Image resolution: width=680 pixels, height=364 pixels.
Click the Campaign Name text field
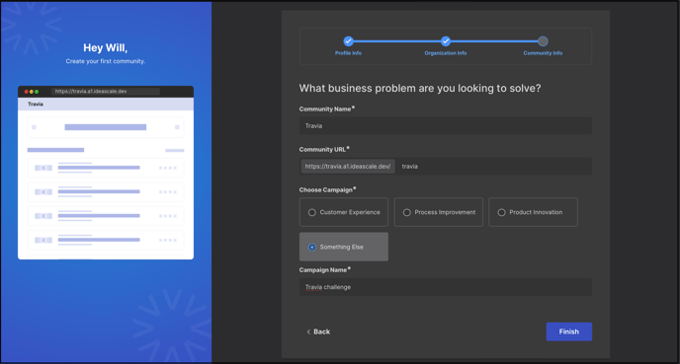(x=446, y=287)
